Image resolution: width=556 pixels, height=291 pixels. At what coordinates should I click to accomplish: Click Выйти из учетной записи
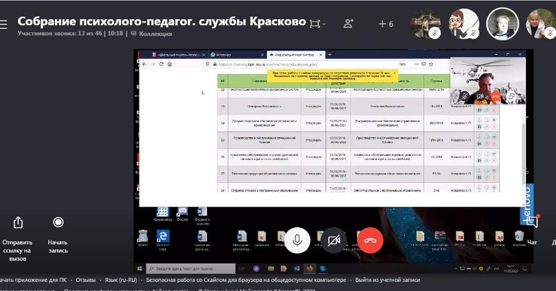tap(388, 280)
